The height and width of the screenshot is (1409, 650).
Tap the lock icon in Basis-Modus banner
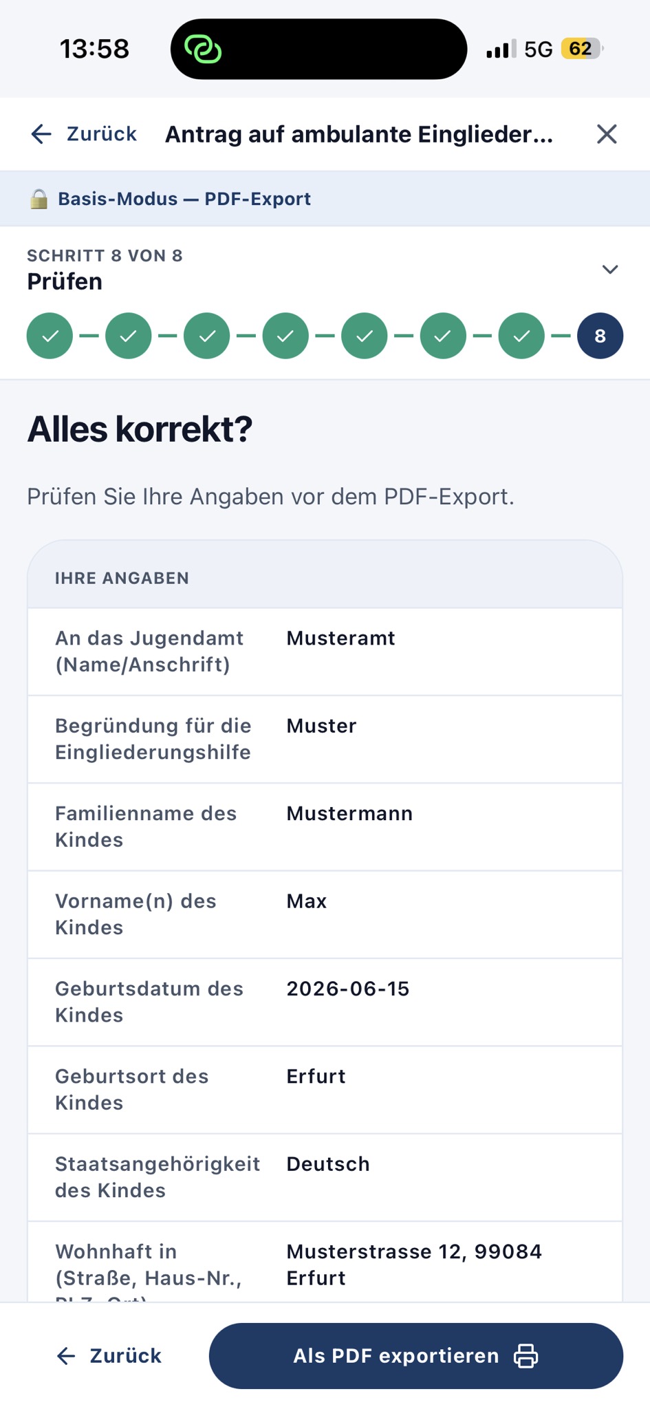pos(39,199)
